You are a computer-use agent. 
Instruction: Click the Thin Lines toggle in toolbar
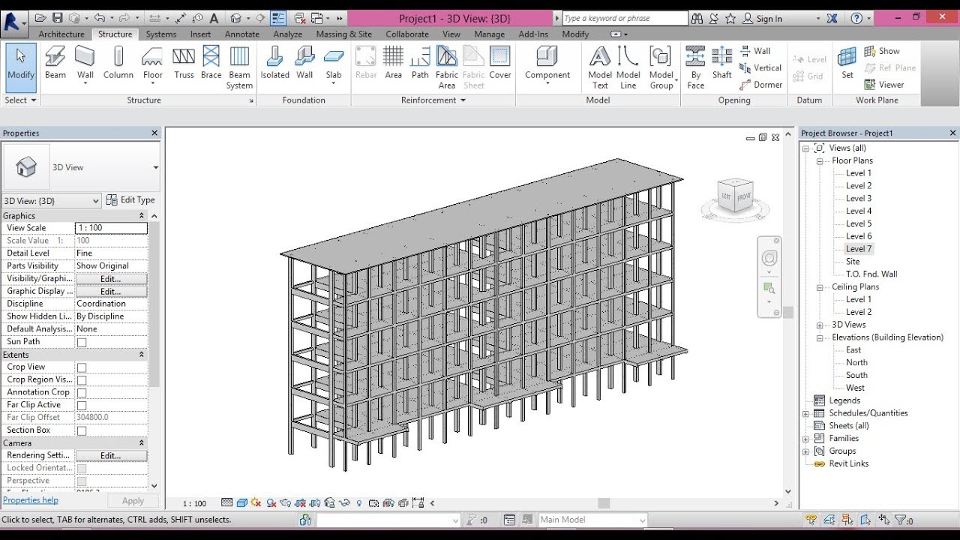click(277, 18)
